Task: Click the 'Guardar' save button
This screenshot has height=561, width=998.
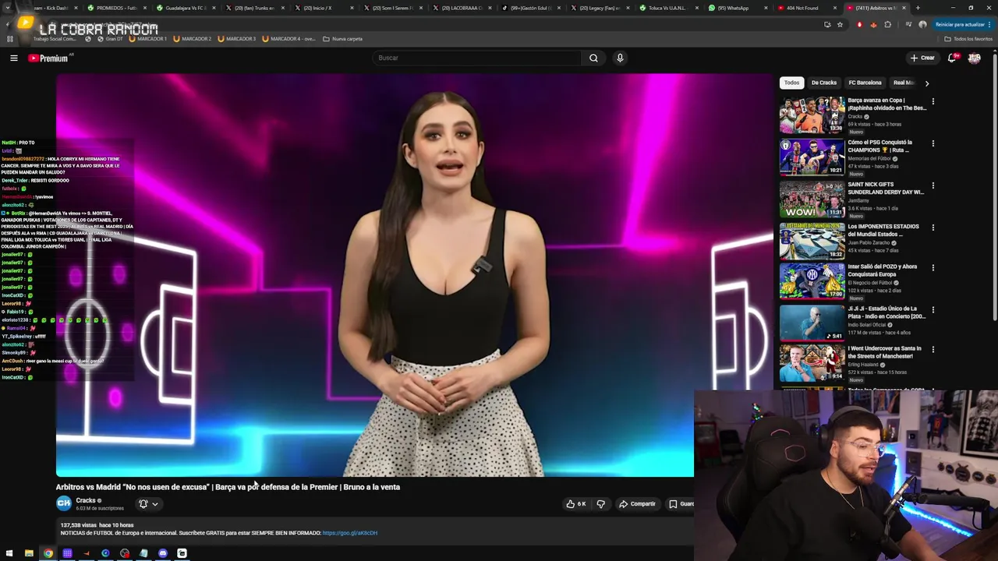Action: coord(680,504)
